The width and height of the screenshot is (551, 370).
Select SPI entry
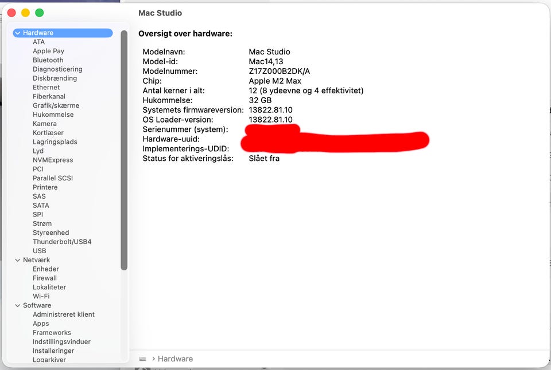point(38,215)
